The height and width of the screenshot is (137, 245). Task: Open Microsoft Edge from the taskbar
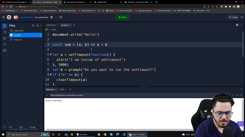[118, 134]
